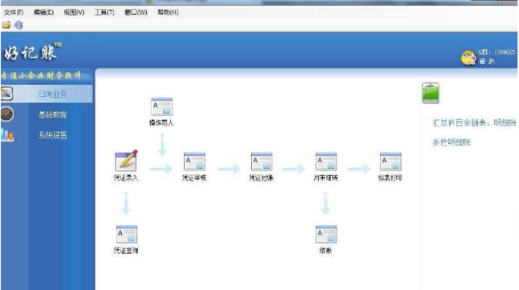Click the green clipboard icon

[430, 93]
